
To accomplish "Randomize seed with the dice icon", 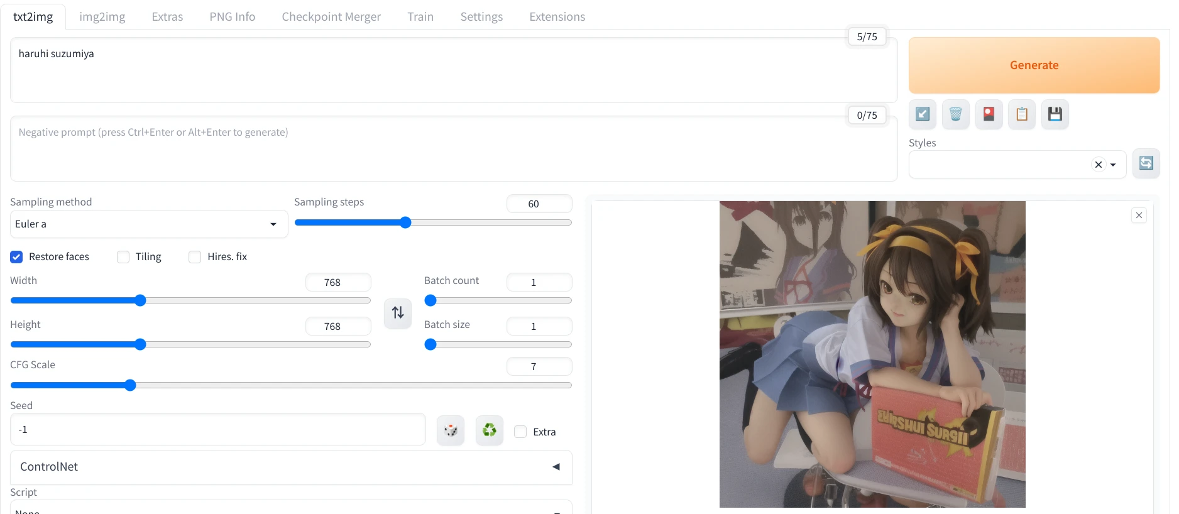I will coord(451,431).
